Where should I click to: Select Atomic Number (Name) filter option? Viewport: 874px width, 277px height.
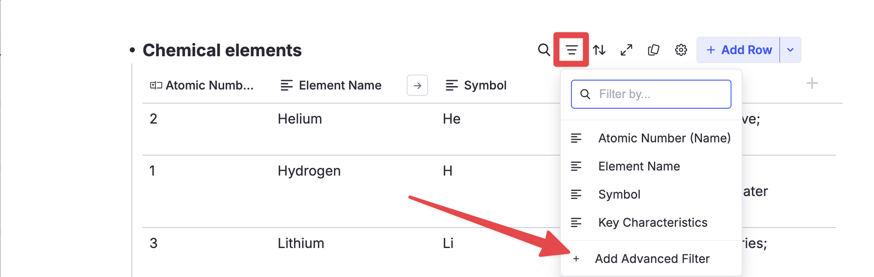tap(664, 138)
